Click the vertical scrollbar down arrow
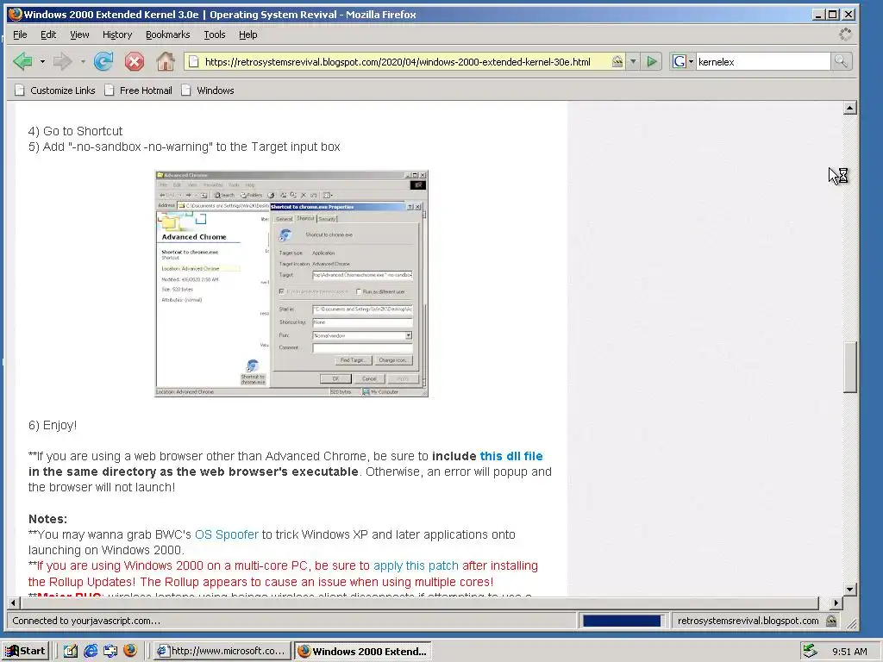 tap(850, 590)
